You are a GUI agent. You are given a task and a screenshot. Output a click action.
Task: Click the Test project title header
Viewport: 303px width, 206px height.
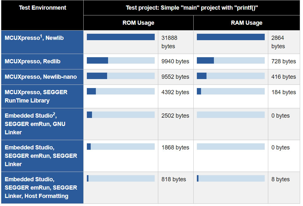point(192,8)
